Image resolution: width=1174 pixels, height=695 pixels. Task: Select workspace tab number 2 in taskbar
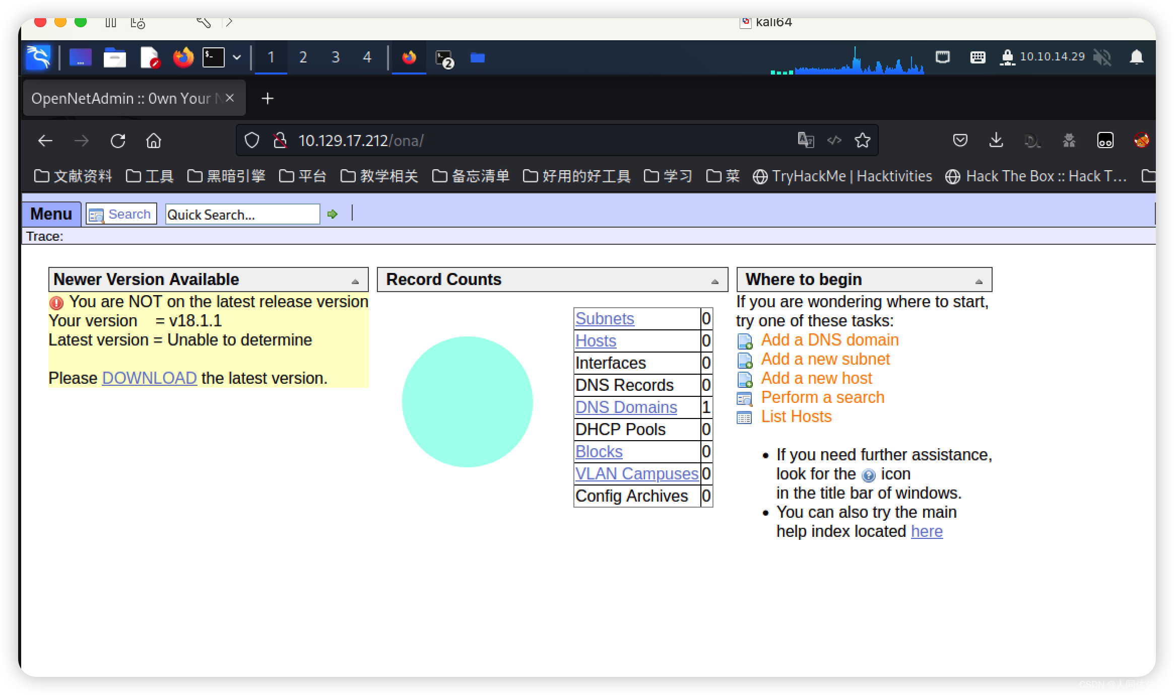tap(303, 57)
